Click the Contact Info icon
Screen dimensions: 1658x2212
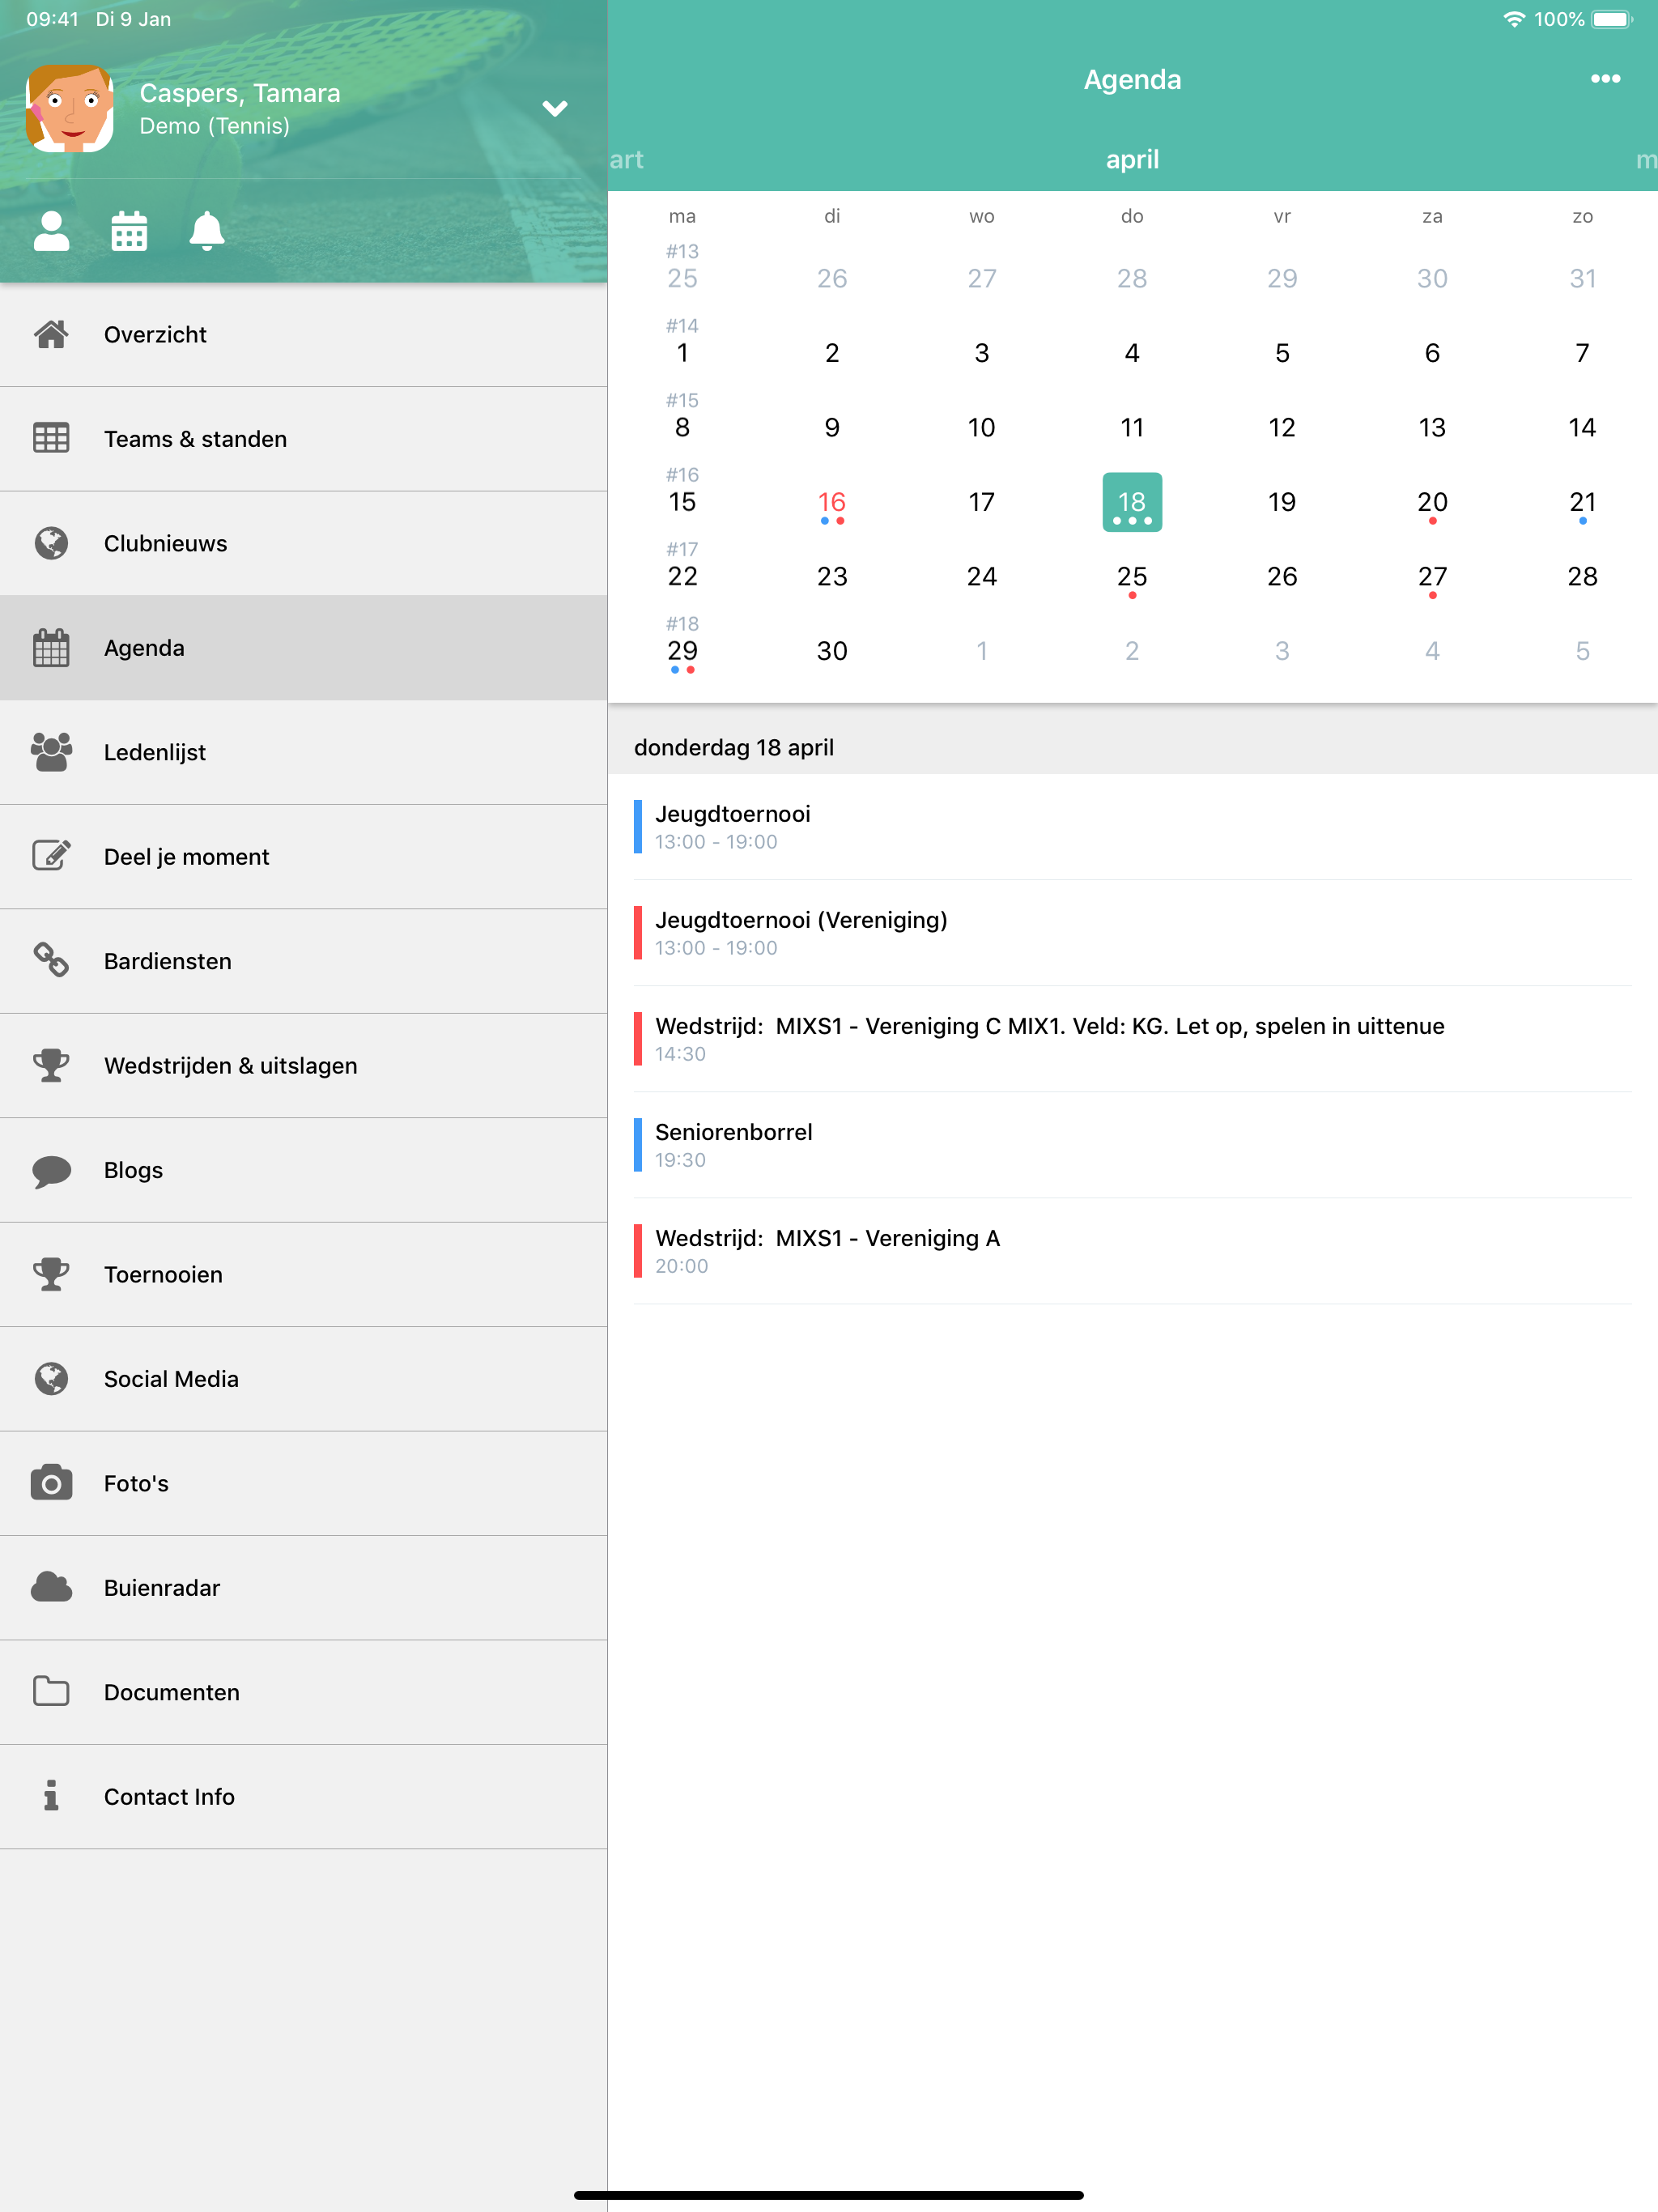tap(51, 1796)
